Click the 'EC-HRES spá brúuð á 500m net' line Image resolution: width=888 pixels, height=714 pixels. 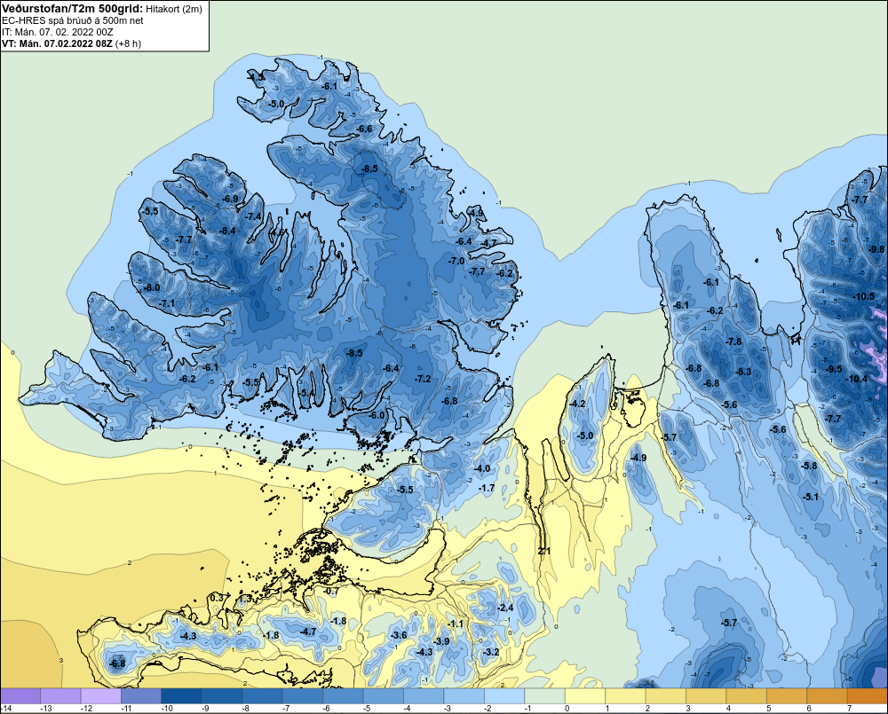click(73, 20)
